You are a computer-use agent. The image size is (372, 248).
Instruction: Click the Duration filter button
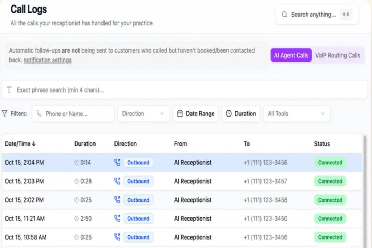point(241,114)
